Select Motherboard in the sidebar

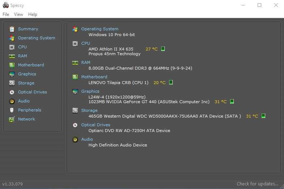[x=31, y=65]
